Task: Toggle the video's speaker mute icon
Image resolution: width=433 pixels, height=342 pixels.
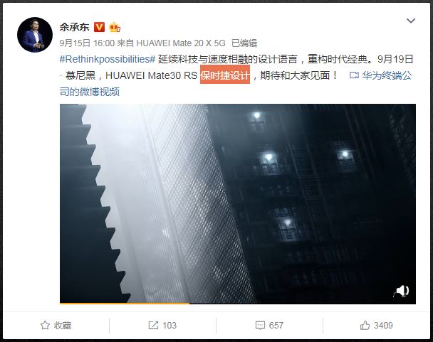Action: pos(402,292)
